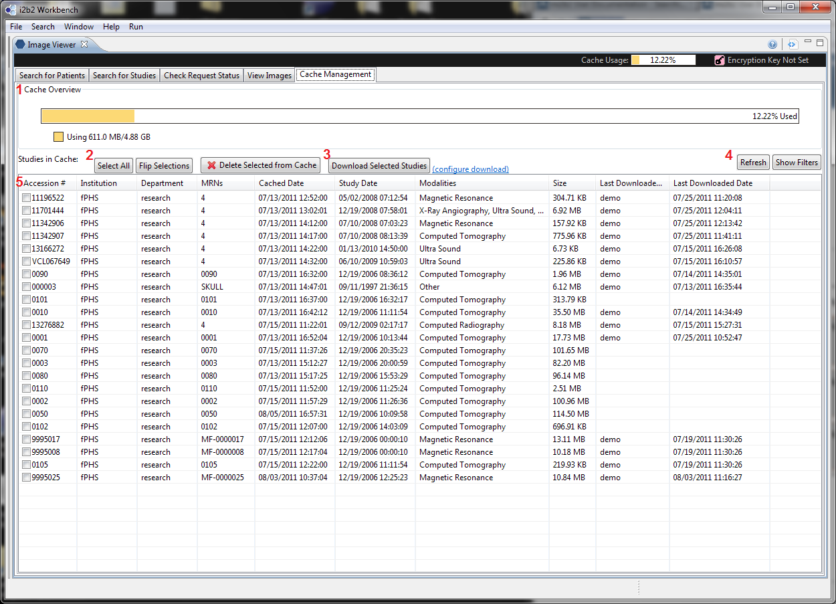Image resolution: width=836 pixels, height=604 pixels.
Task: Close the Image Viewer tab
Action: coord(84,45)
